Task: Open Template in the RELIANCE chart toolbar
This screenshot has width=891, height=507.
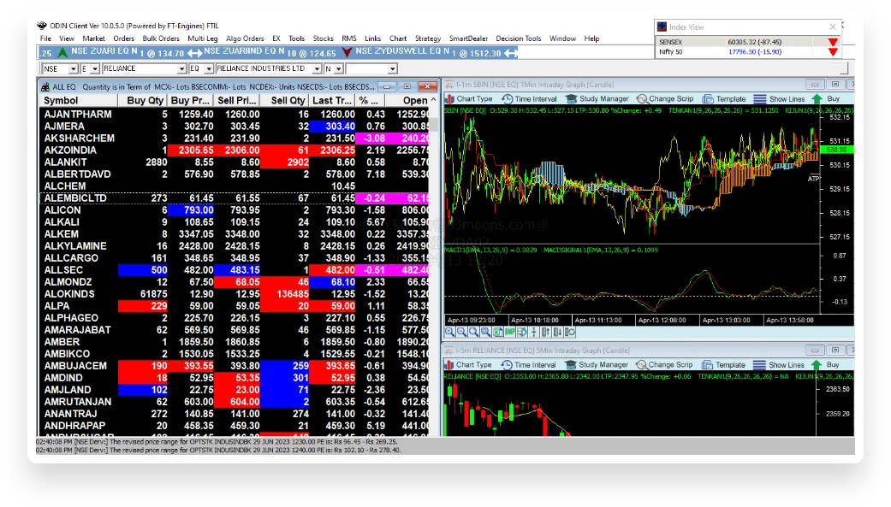Action: click(724, 364)
